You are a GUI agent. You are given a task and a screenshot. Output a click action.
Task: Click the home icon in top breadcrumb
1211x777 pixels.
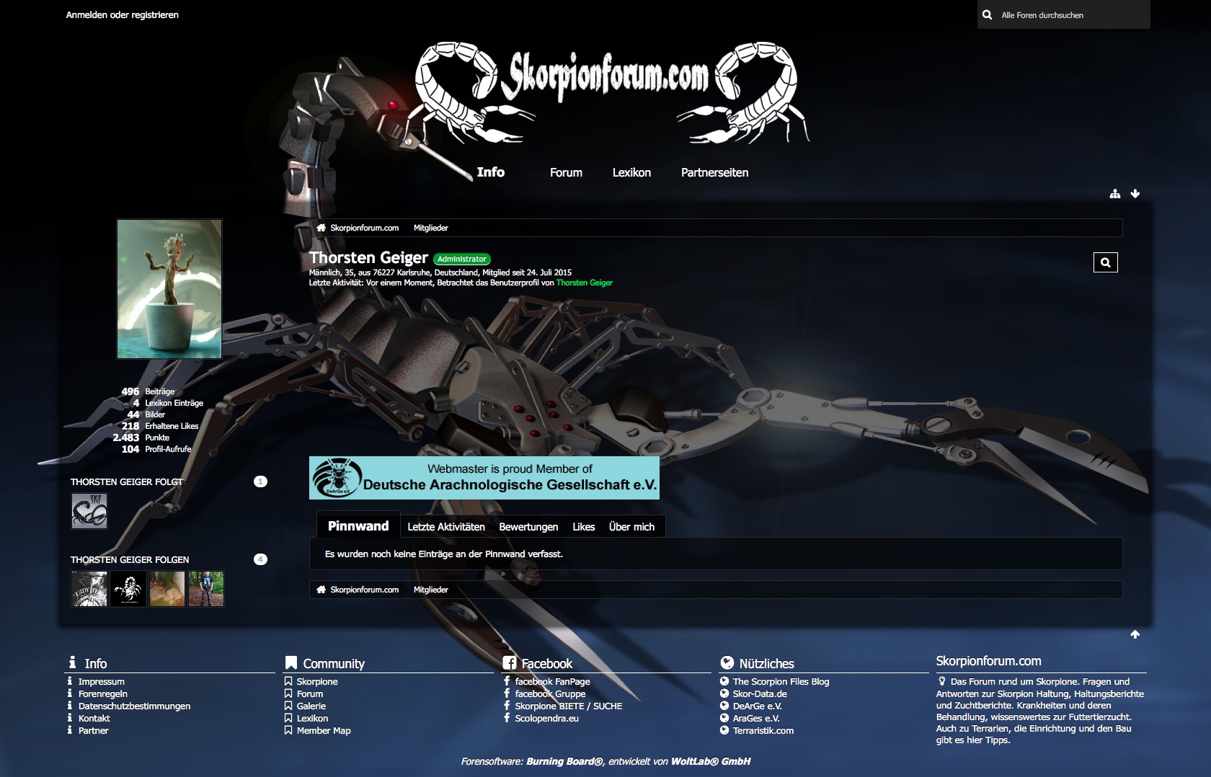click(321, 228)
